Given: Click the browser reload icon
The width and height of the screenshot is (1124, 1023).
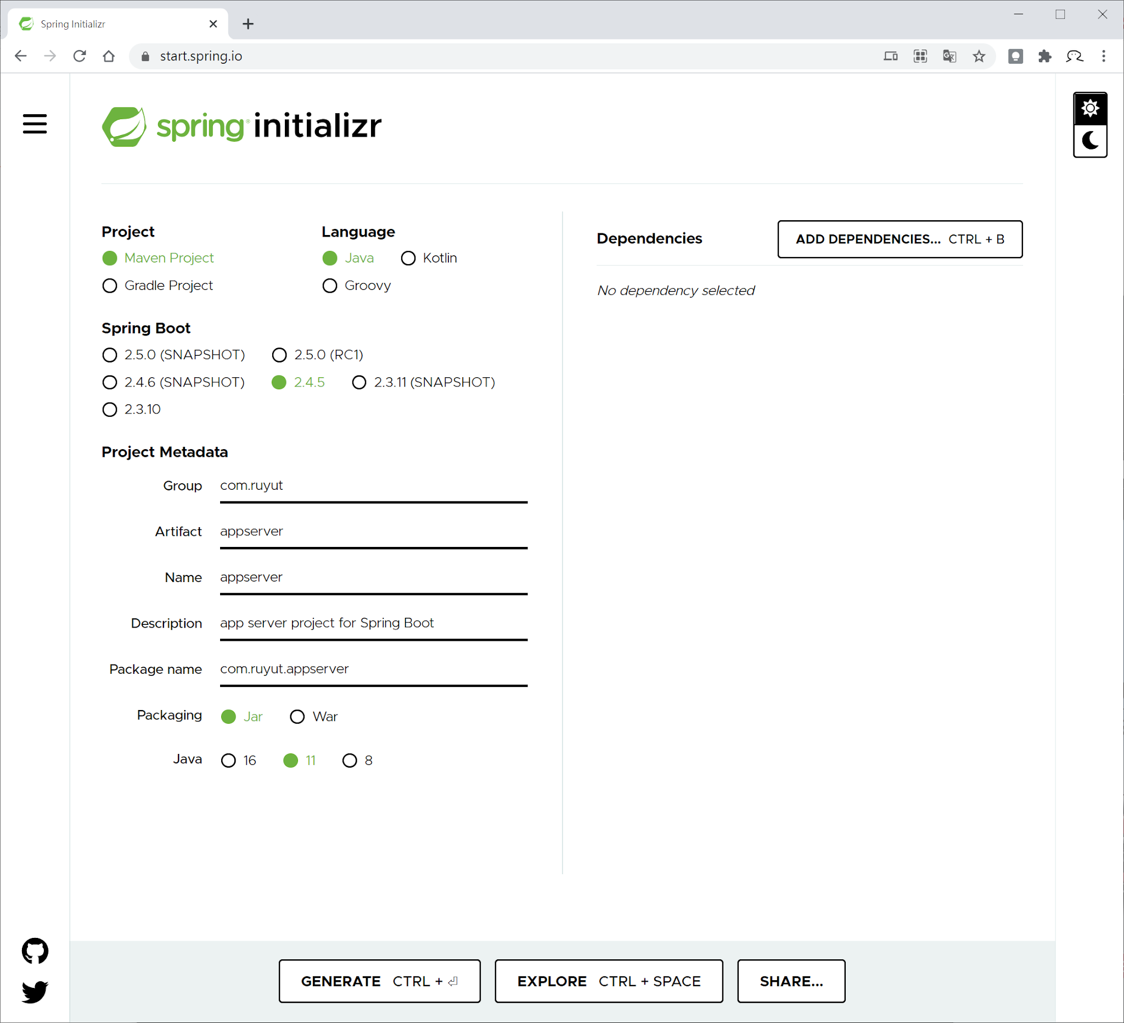Looking at the screenshot, I should 80,57.
